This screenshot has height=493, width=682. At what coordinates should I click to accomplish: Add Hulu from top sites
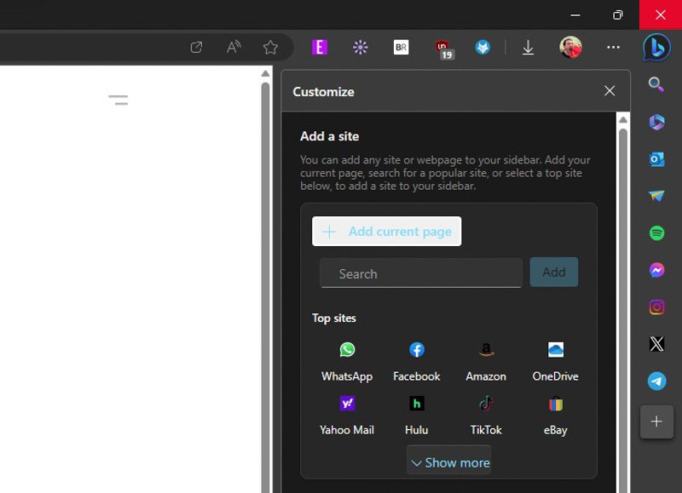[x=416, y=416]
